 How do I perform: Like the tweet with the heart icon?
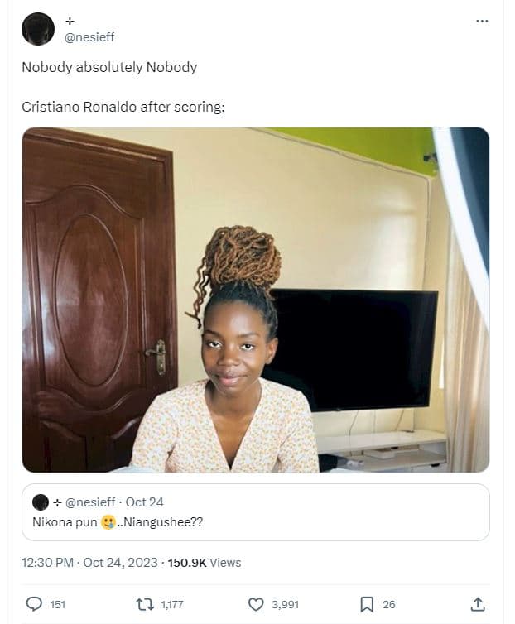tap(256, 604)
